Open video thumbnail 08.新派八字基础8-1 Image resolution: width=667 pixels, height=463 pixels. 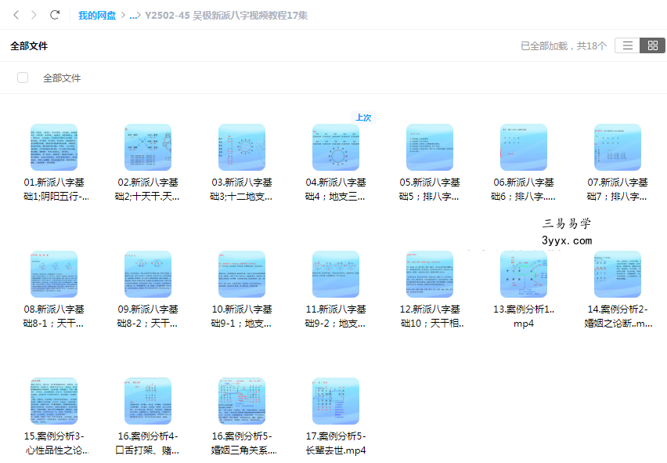point(54,274)
